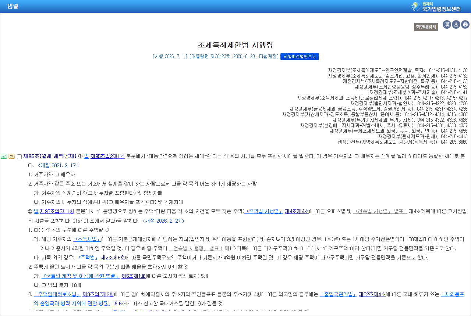Open the 제3조의2제2항 link
The image size is (471, 316).
pos(98,294)
